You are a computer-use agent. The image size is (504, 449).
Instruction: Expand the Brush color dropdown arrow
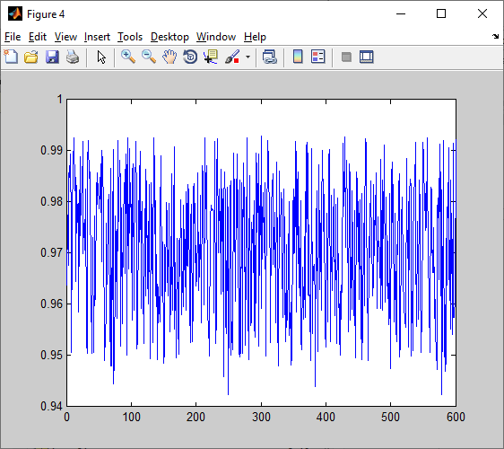click(x=248, y=57)
